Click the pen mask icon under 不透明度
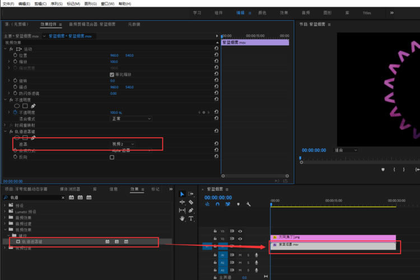The image size is (420, 280). coord(33,106)
